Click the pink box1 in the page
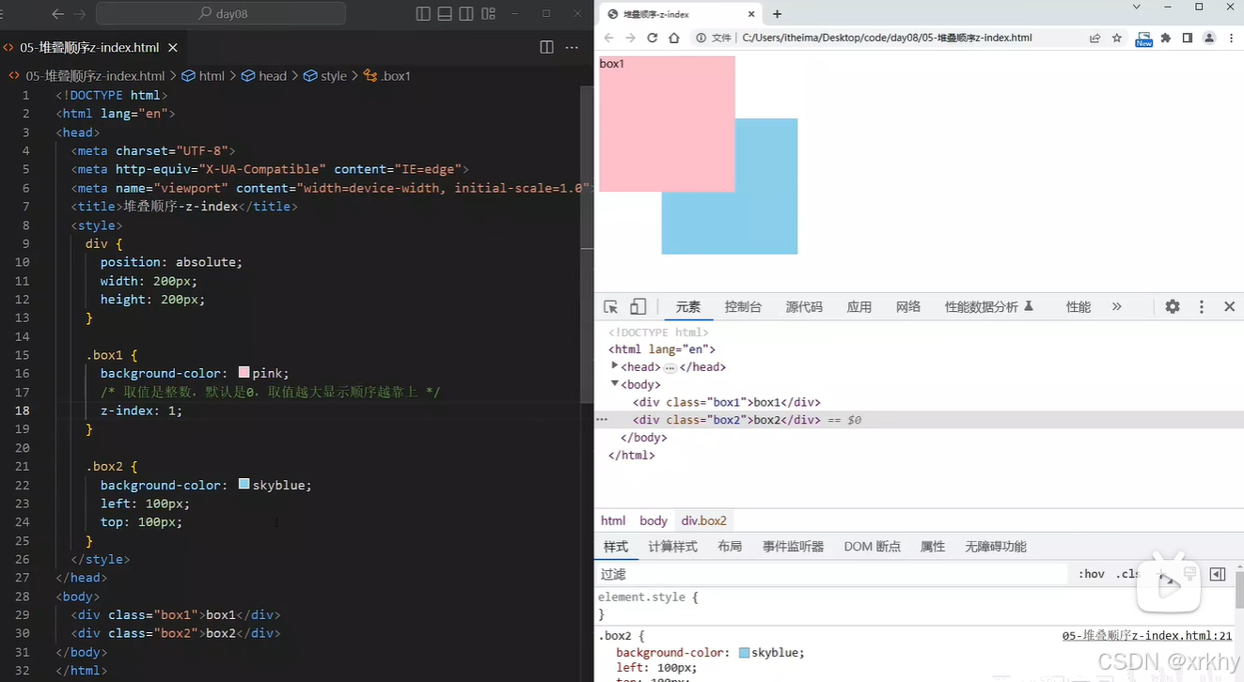This screenshot has height=682, width=1244. [667, 124]
